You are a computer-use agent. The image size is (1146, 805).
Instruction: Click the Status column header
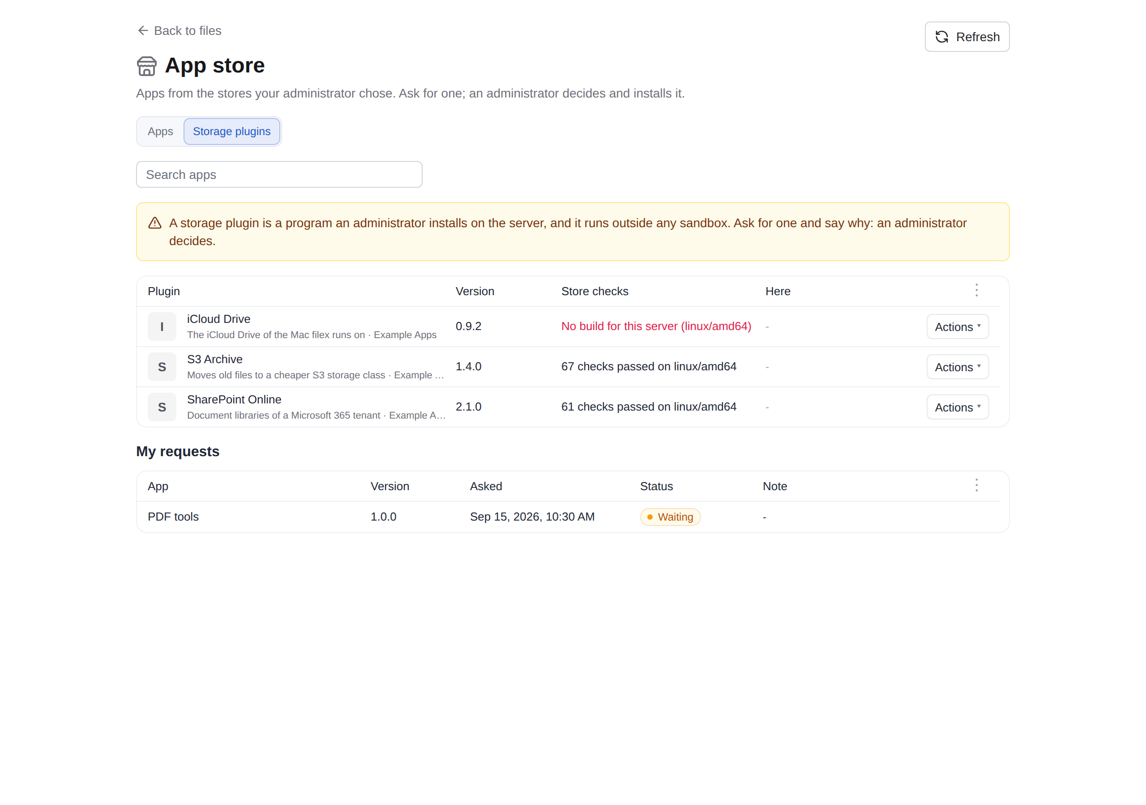click(656, 486)
